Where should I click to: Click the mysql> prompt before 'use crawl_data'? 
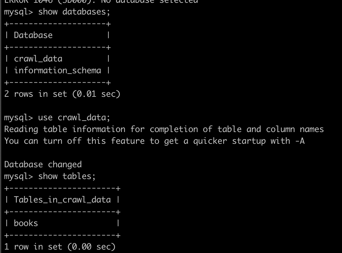coord(19,118)
